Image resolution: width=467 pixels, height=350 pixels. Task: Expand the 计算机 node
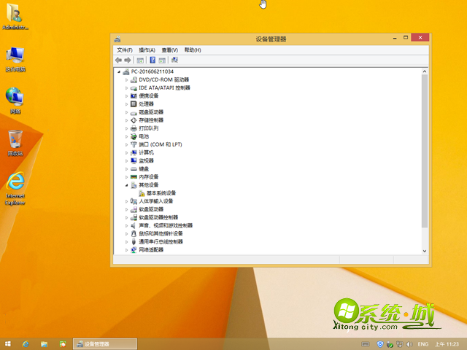coord(126,152)
